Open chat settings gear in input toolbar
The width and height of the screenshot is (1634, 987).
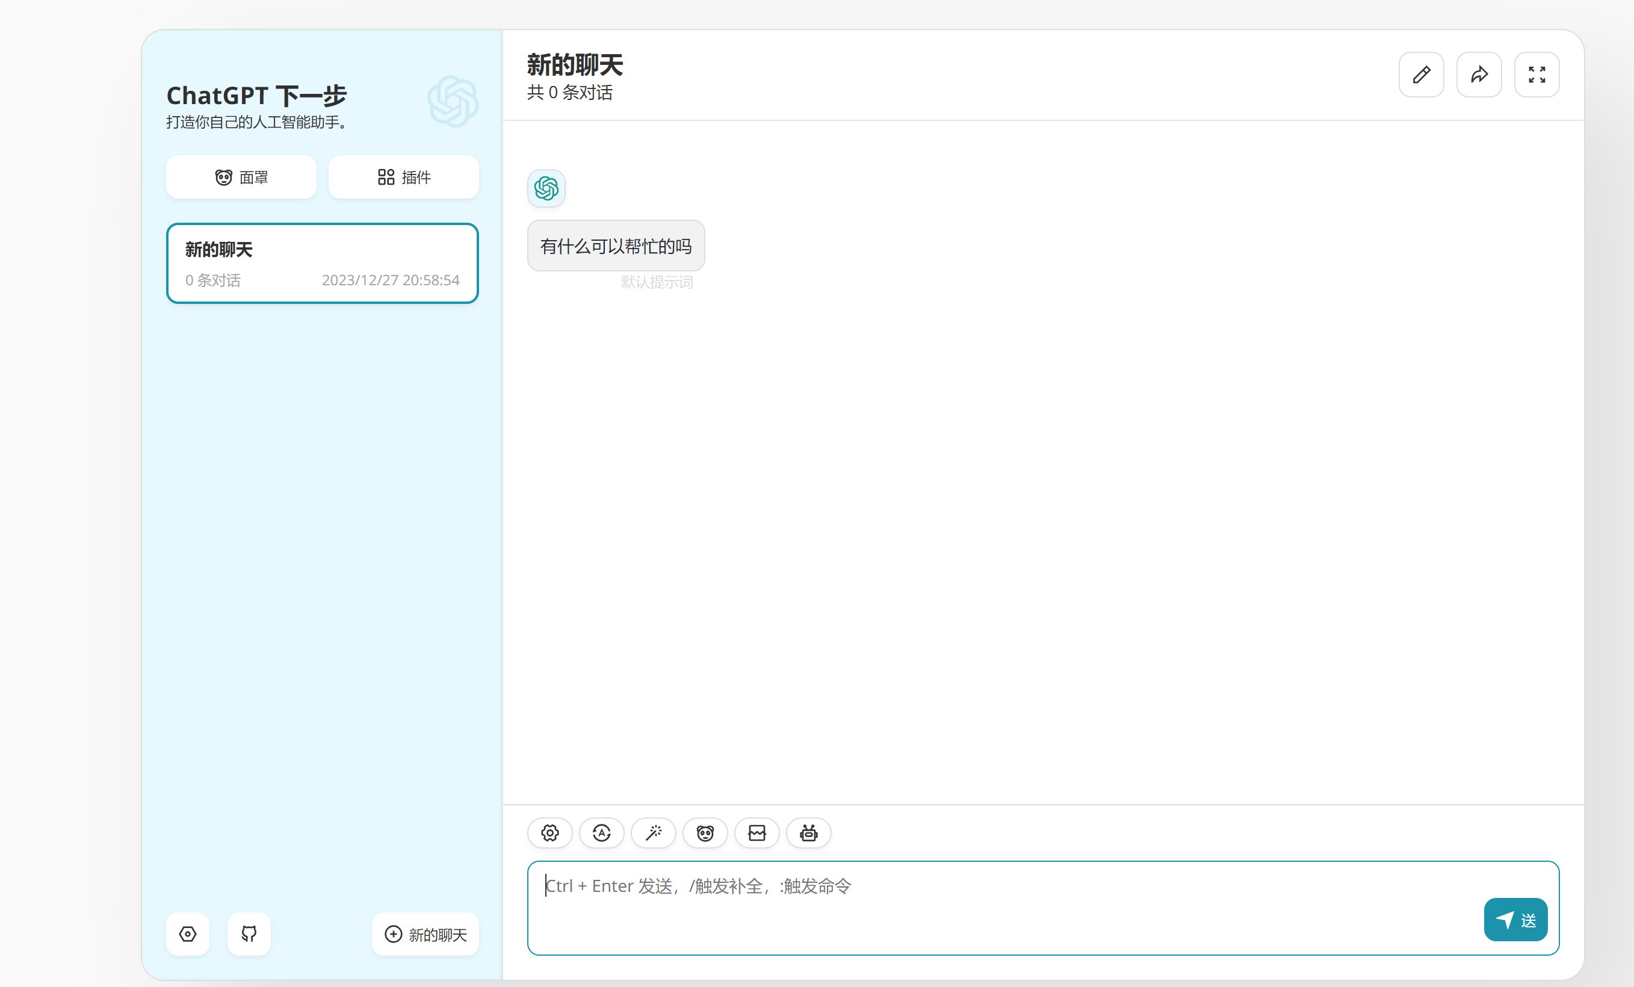pyautogui.click(x=549, y=832)
